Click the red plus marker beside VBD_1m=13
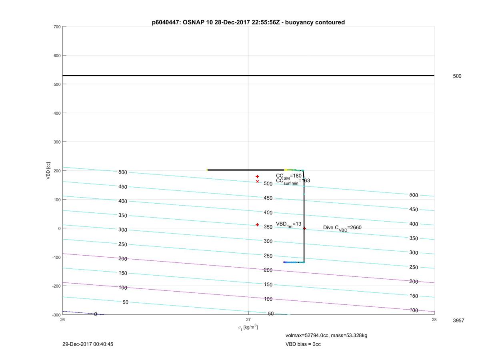 pyautogui.click(x=257, y=225)
